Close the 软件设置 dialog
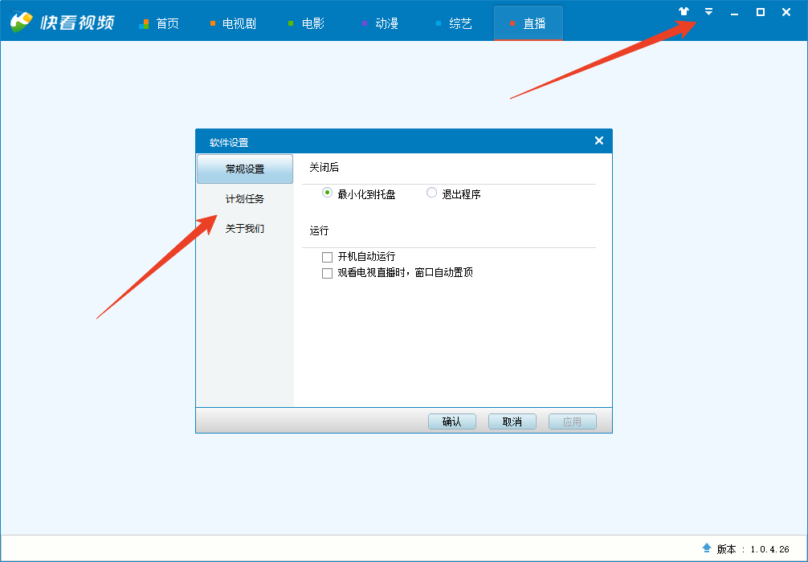Viewport: 808px width, 562px height. pyautogui.click(x=598, y=140)
